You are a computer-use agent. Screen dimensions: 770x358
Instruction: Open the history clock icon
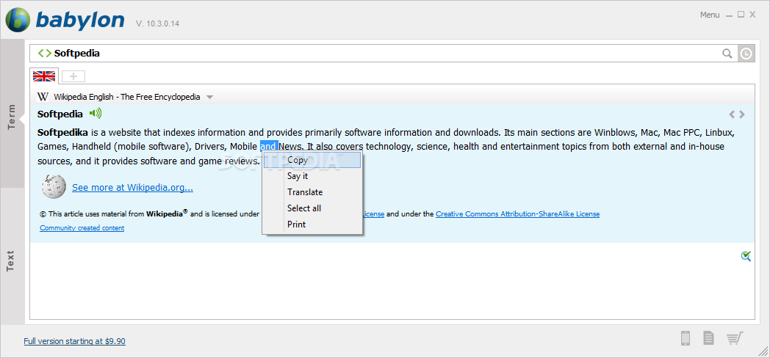tap(746, 54)
